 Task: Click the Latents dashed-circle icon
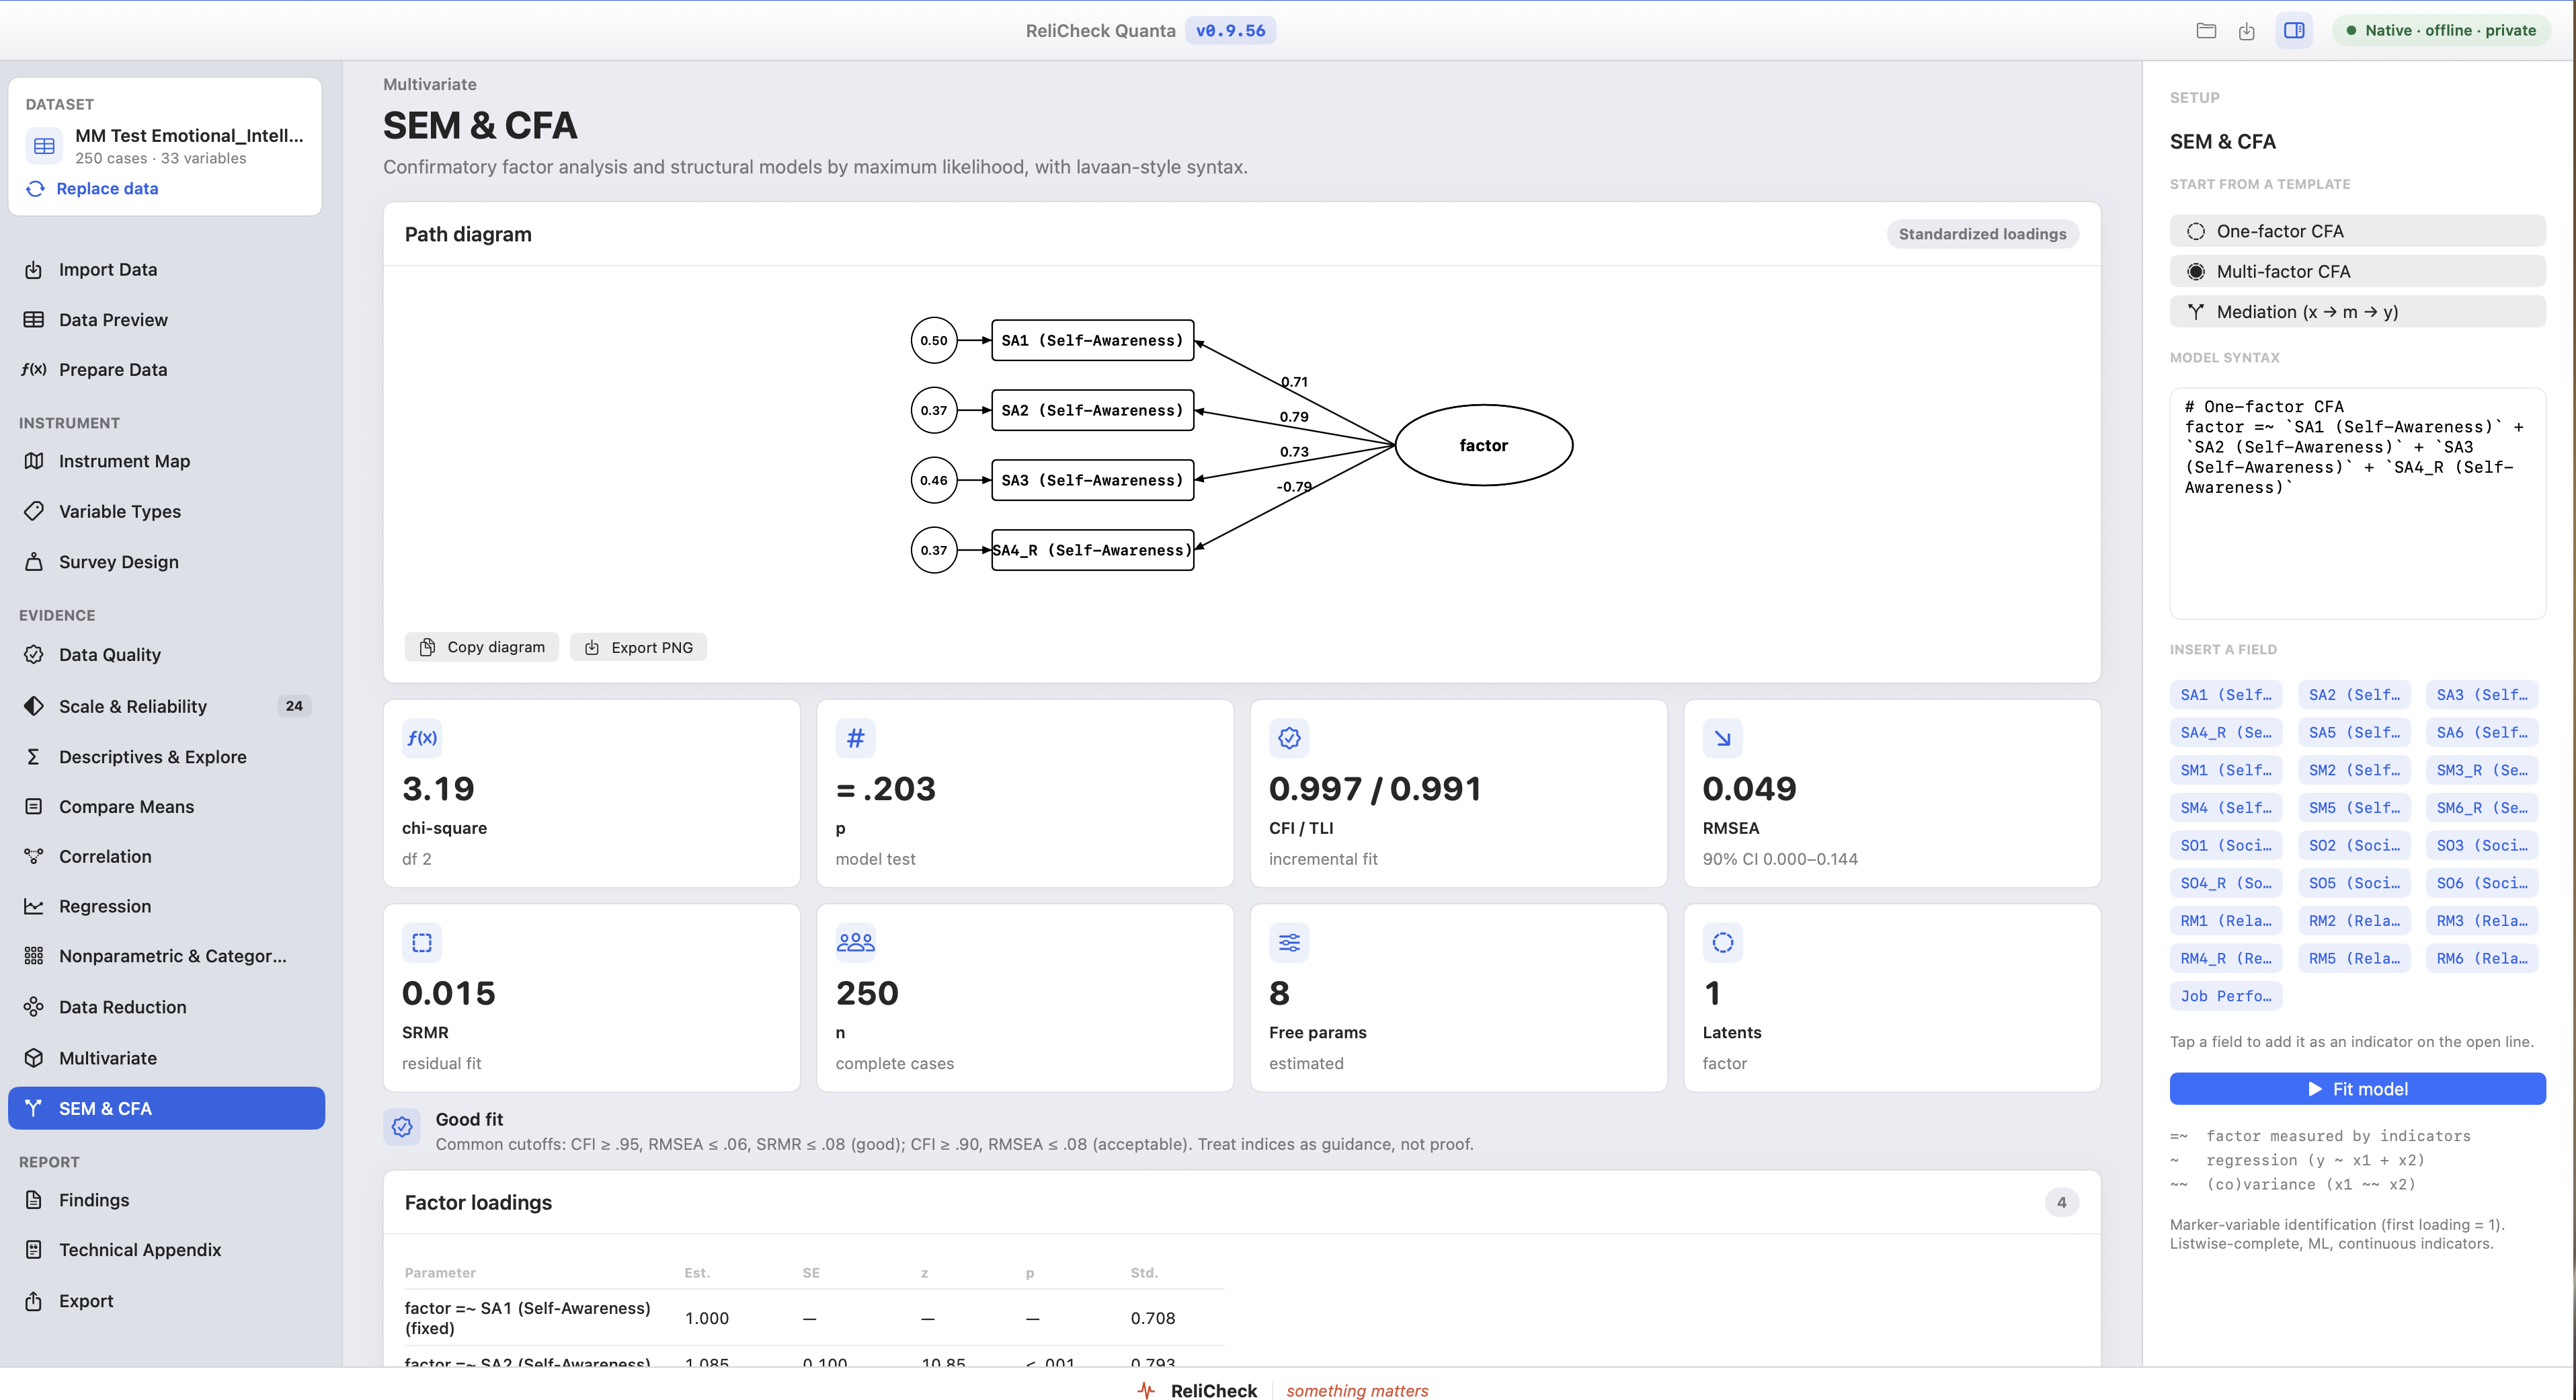click(1722, 942)
